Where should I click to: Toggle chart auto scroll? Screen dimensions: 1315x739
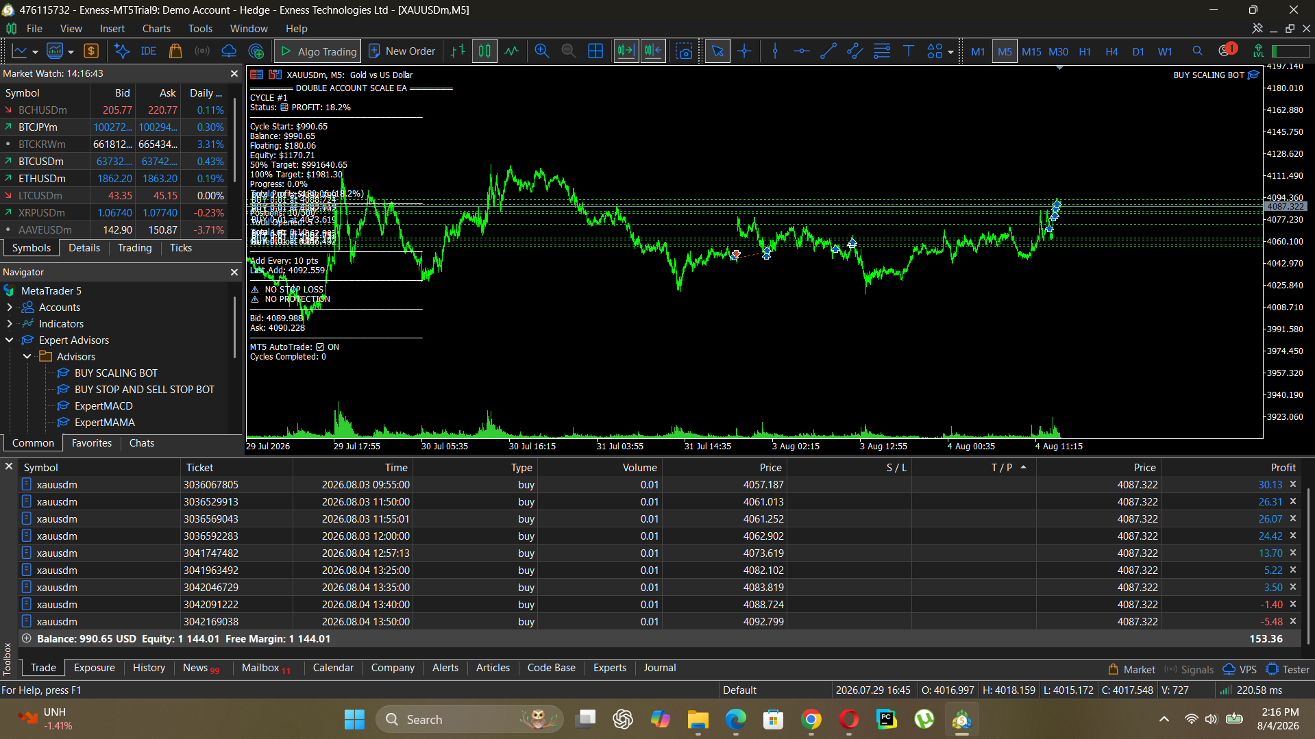pyautogui.click(x=626, y=51)
